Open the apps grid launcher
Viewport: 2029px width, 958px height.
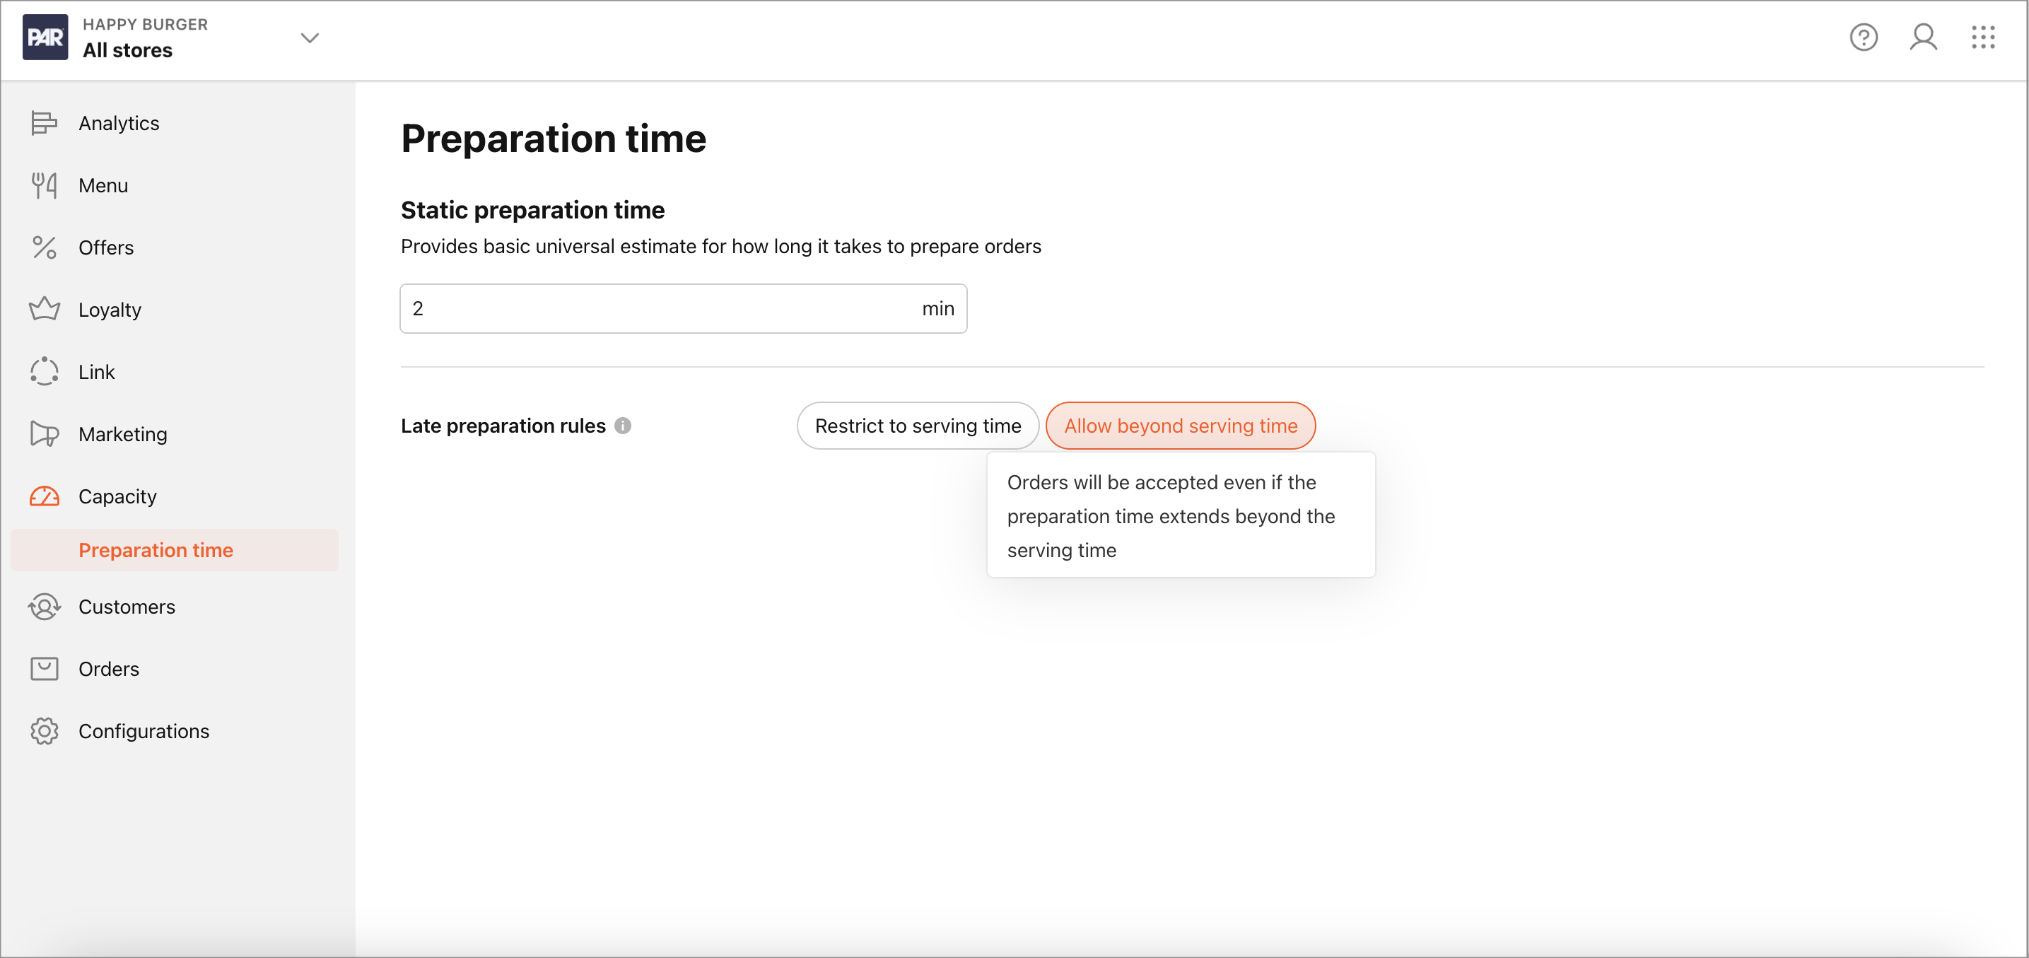click(x=1983, y=37)
